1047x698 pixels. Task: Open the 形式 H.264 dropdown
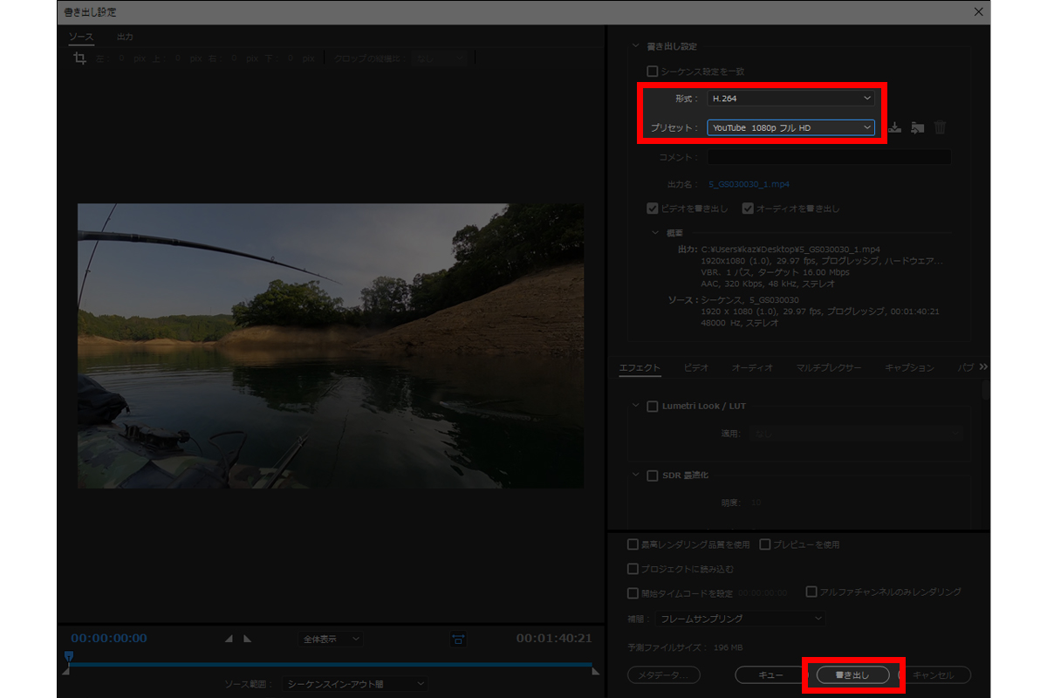click(x=790, y=99)
